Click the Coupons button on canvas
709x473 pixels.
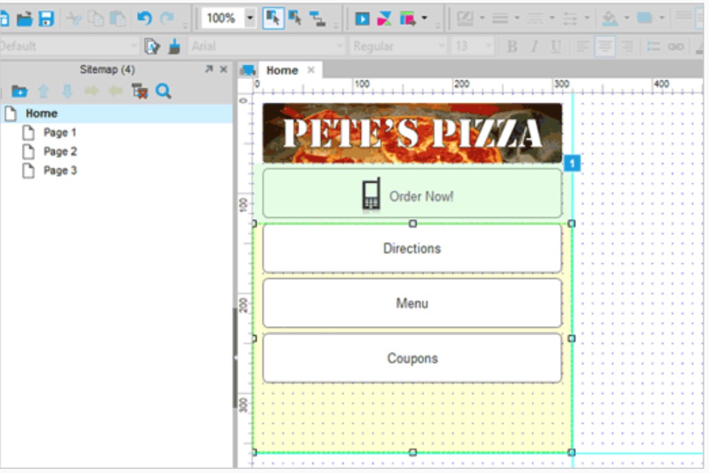(x=412, y=358)
